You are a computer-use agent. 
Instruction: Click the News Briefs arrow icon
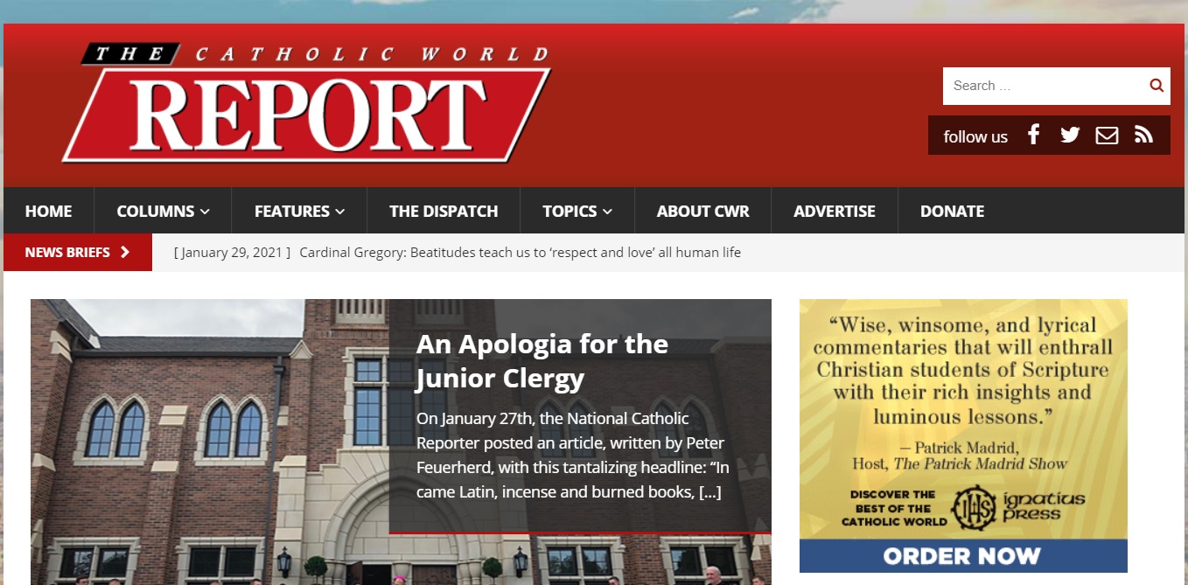pyautogui.click(x=125, y=252)
